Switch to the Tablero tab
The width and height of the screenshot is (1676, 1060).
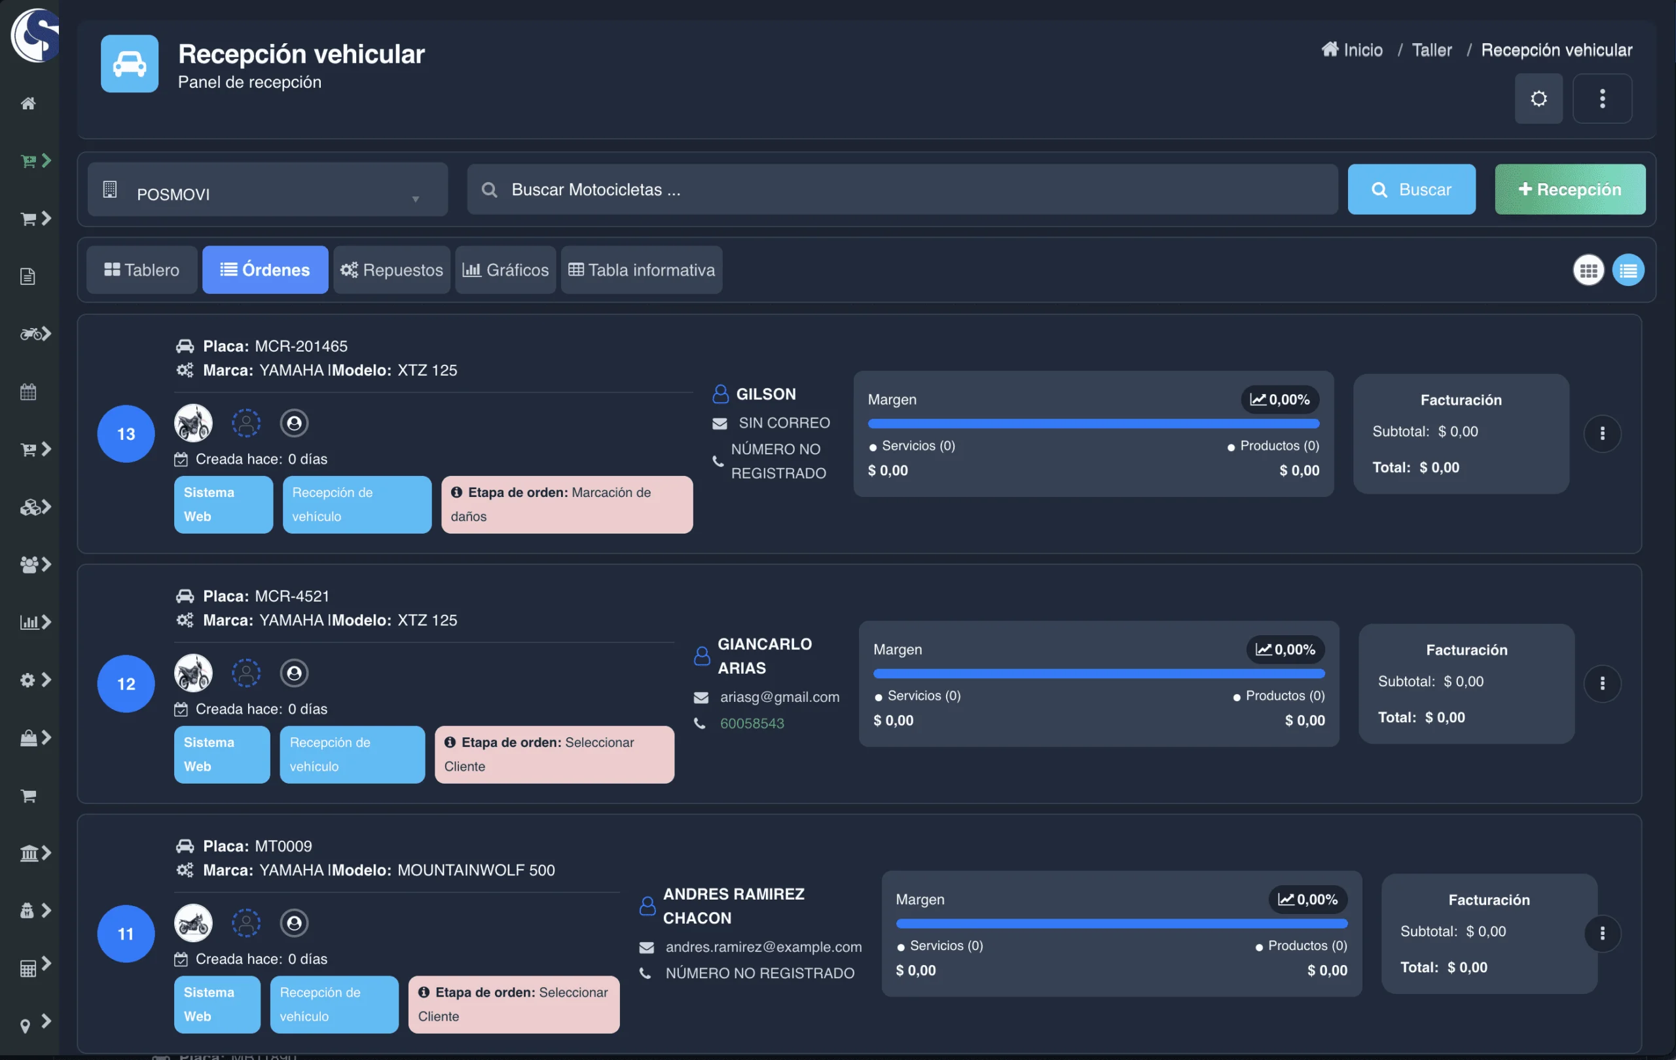point(142,270)
